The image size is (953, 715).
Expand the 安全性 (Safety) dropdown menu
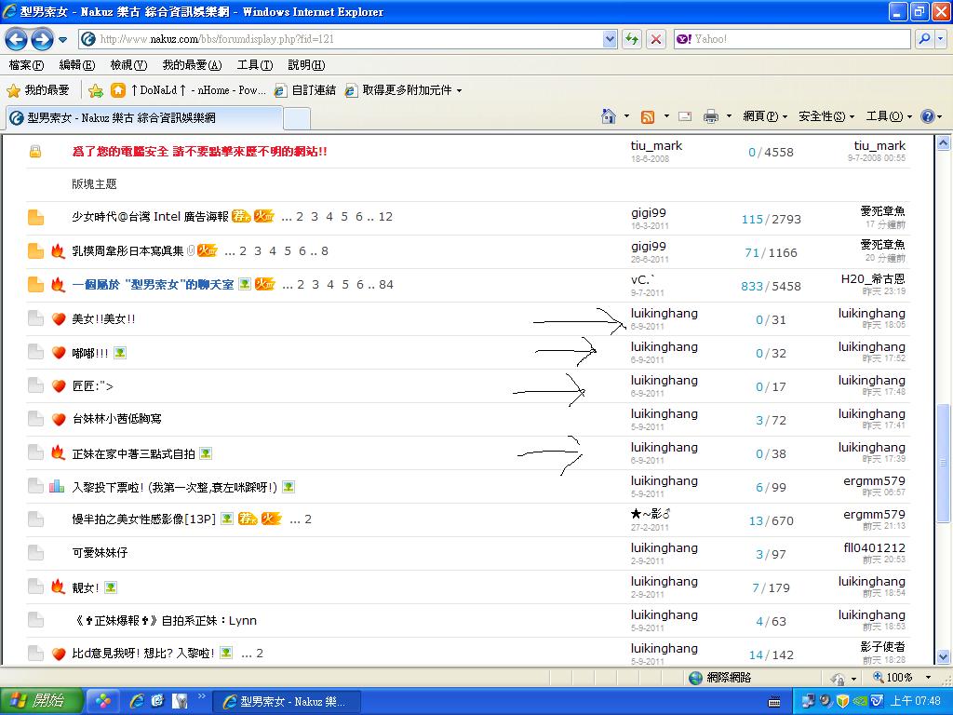826,116
